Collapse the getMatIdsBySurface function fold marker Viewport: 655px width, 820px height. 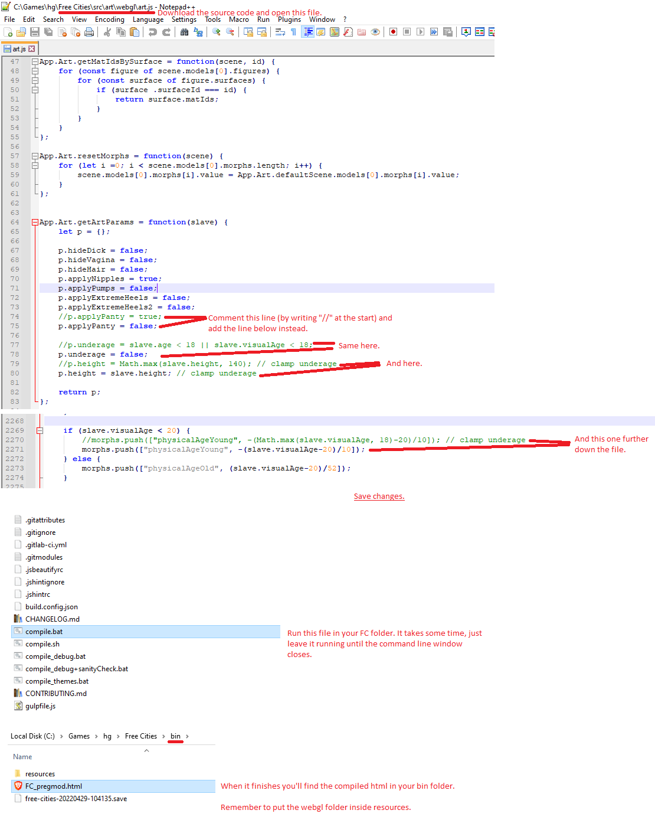click(x=35, y=62)
